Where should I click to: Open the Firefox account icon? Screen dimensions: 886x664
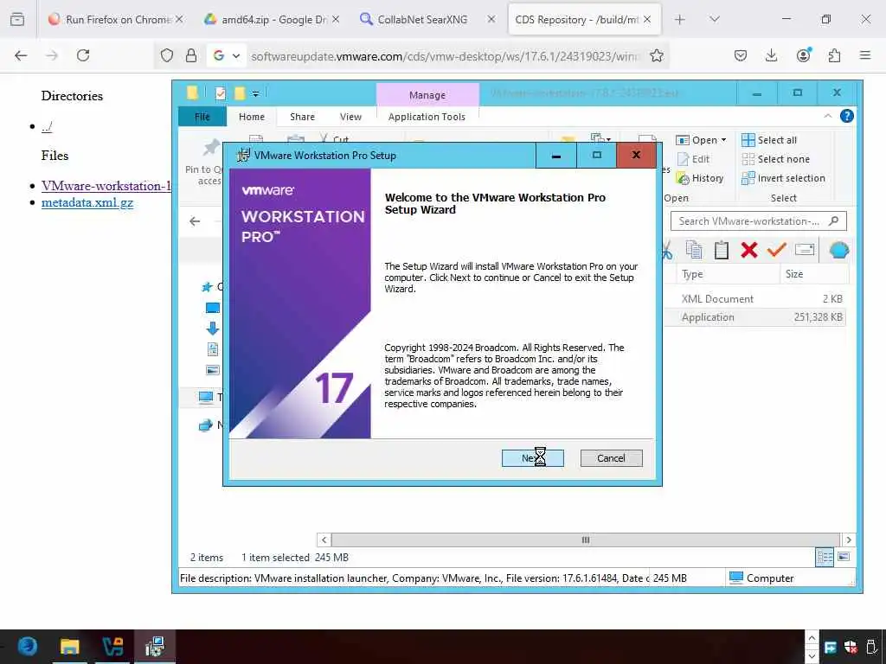point(803,55)
